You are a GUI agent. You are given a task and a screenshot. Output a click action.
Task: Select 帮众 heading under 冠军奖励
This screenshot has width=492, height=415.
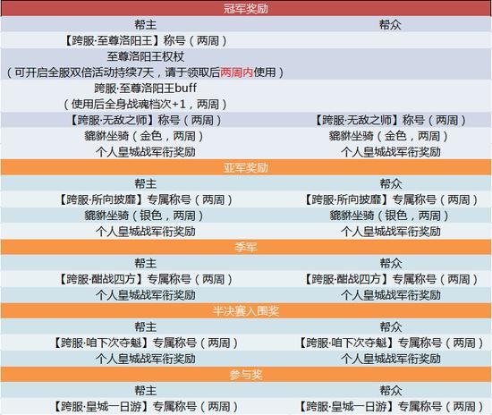point(390,24)
